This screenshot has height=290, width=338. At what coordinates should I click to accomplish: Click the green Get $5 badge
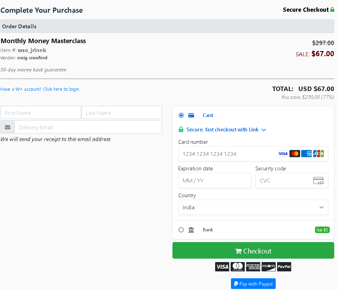point(322,230)
